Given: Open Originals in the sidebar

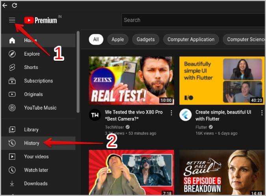Looking at the screenshot, I should pyautogui.click(x=38, y=94).
